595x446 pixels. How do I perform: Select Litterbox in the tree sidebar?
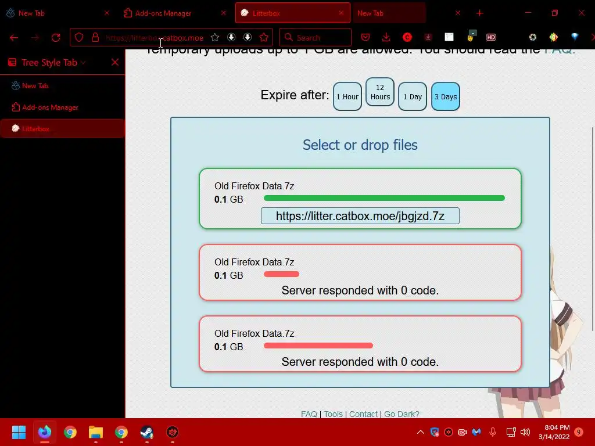(x=63, y=128)
